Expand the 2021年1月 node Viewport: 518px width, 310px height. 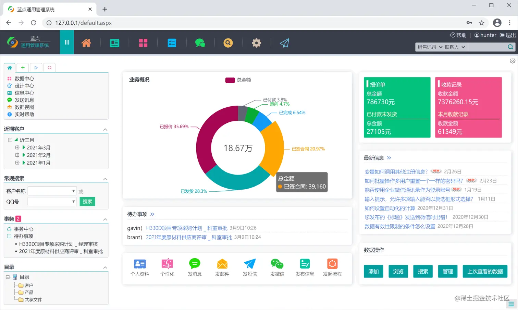coord(17,163)
